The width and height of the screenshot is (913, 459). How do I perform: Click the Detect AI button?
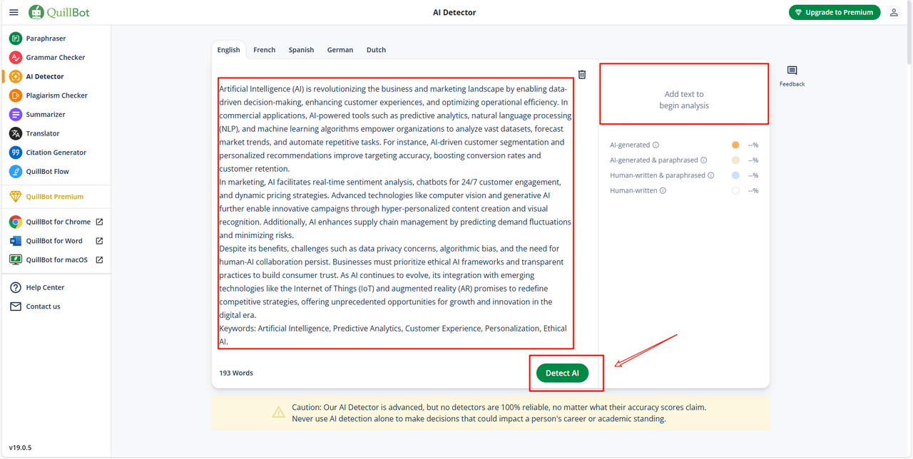coord(562,373)
